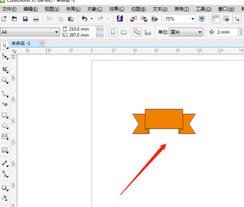Open the A4 page size dropdown
Viewport: 244px width, 207px height.
[x=57, y=32]
